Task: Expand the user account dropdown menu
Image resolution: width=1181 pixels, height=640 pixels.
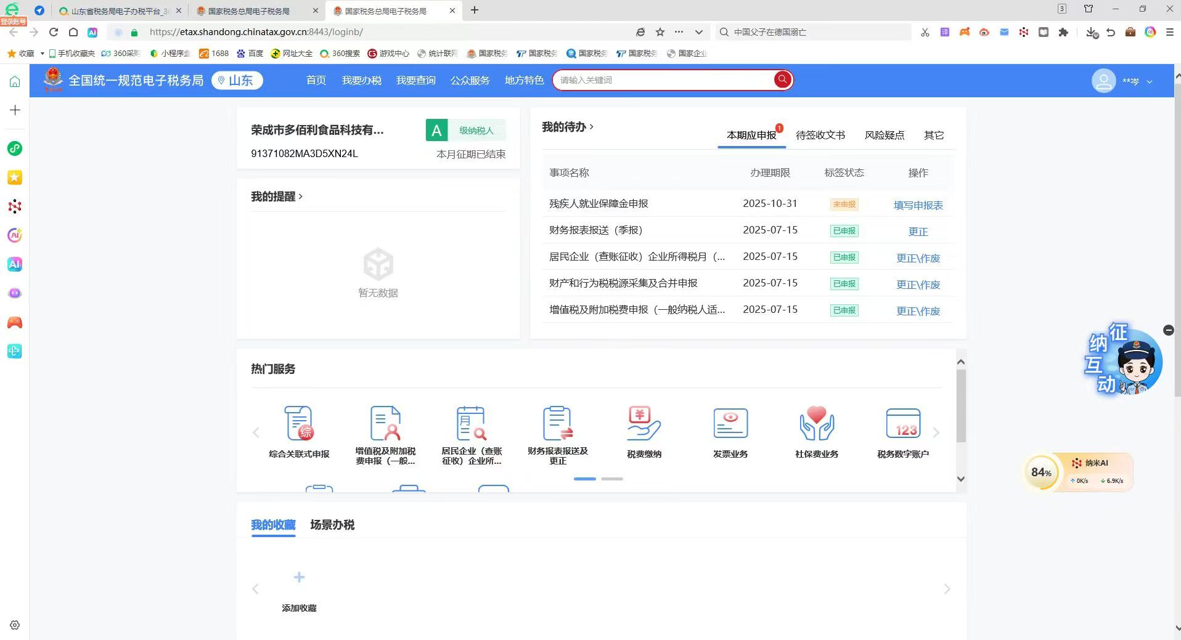Action: point(1149,81)
